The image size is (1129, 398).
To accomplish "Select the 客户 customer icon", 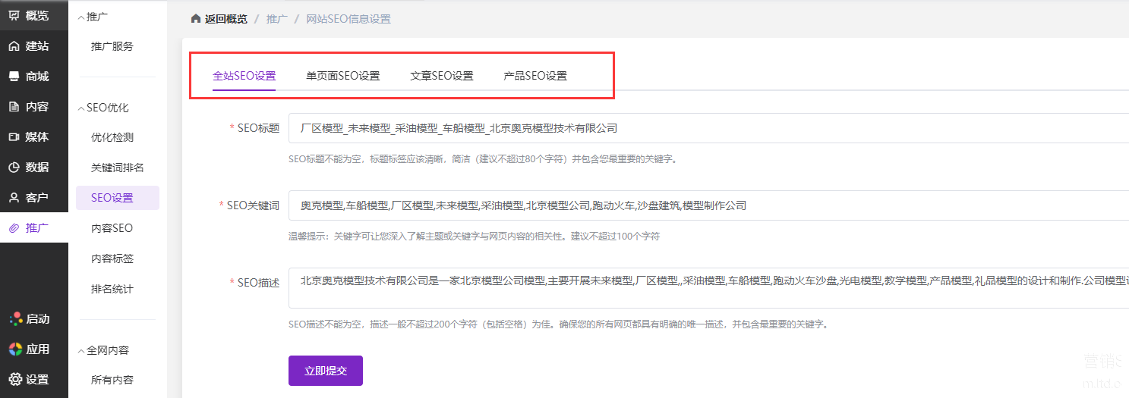I will pos(14,198).
